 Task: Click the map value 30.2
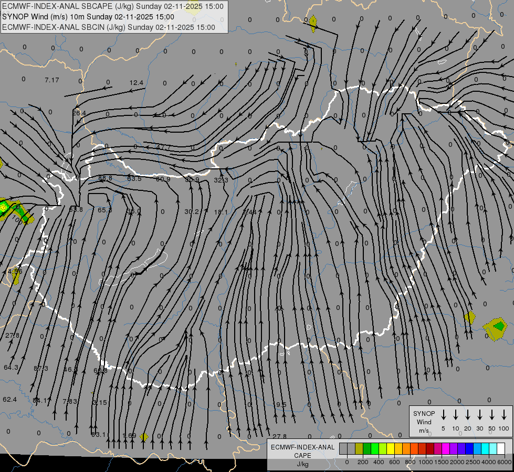pos(192,211)
